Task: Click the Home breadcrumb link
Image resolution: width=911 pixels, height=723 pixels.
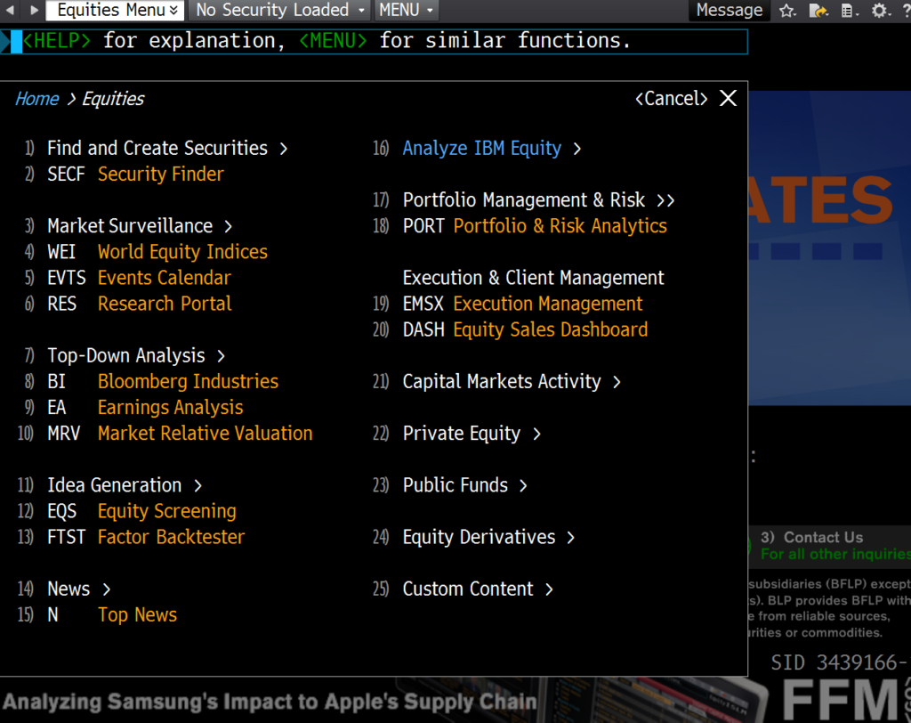Action: pyautogui.click(x=36, y=99)
